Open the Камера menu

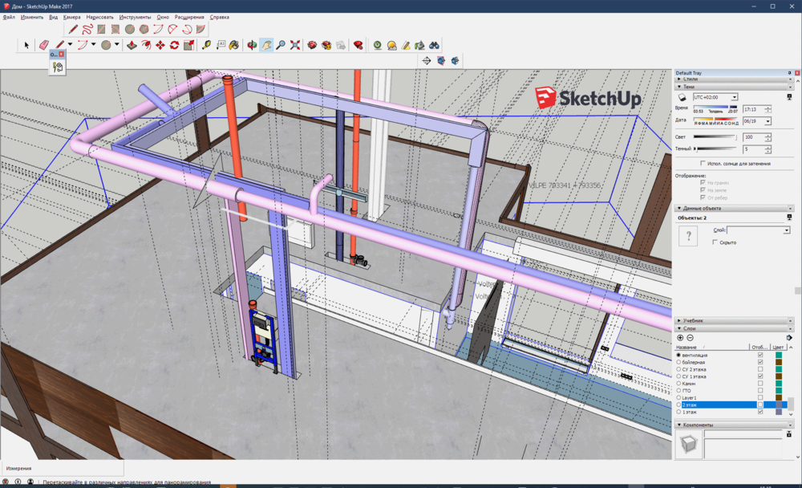click(x=72, y=17)
